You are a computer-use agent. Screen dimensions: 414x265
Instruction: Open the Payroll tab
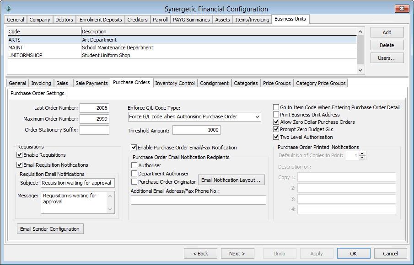coord(160,20)
